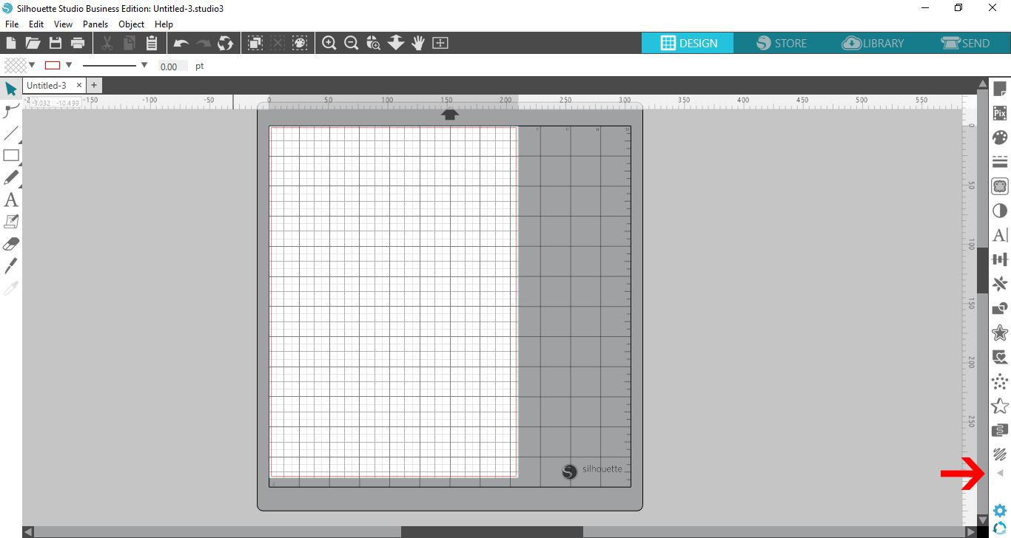This screenshot has width=1011, height=538.
Task: Choose the Select arrow tool
Action: tap(11, 89)
